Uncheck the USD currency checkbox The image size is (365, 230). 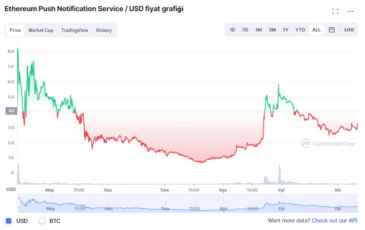[9, 221]
